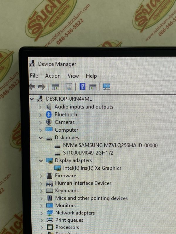This screenshot has width=176, height=234.
Task: Click the Cameras webcam icon
Action: point(49,122)
